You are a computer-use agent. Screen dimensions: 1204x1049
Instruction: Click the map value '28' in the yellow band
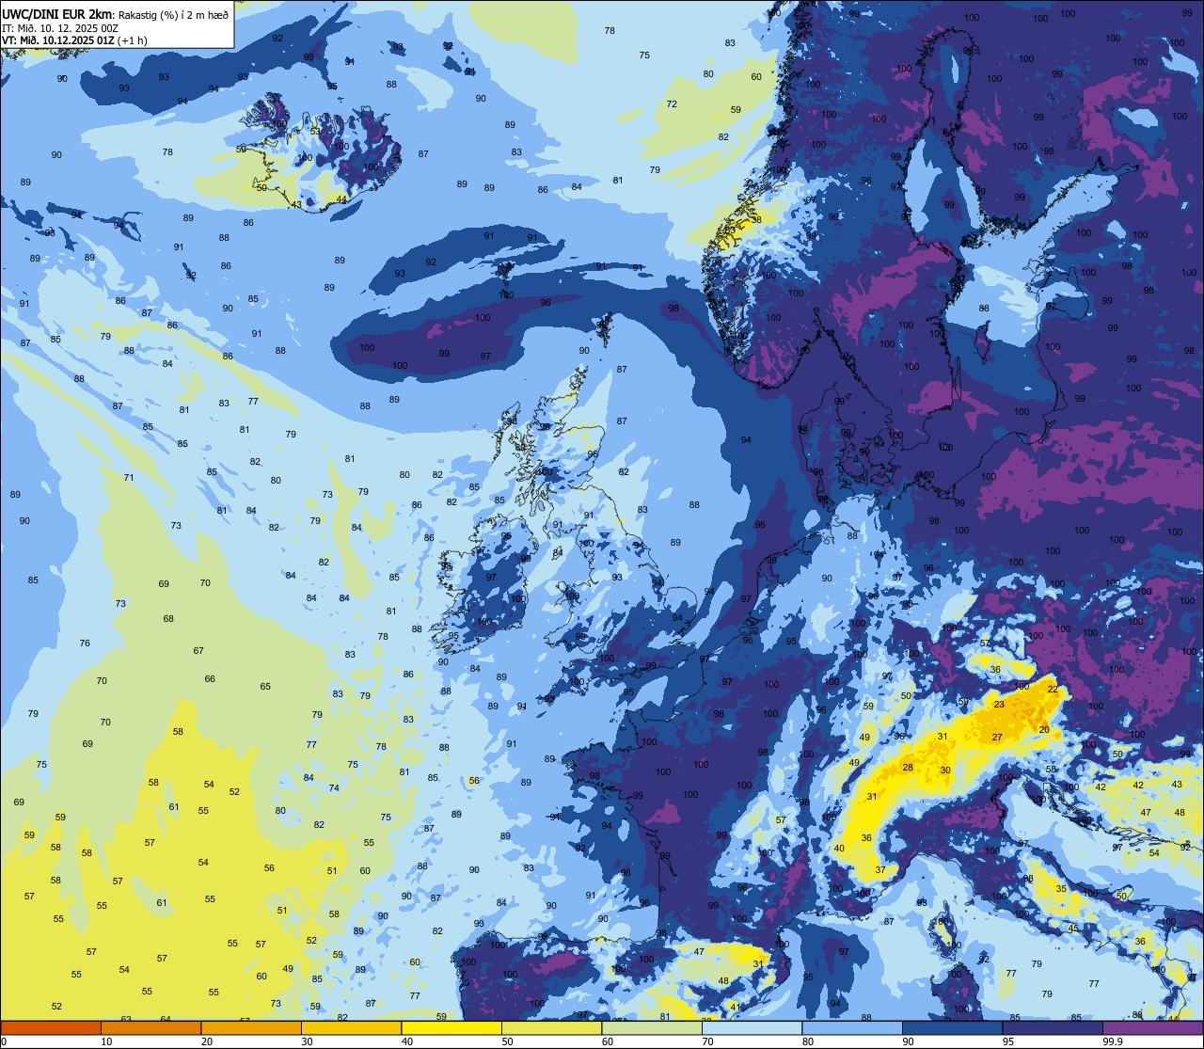click(x=908, y=768)
